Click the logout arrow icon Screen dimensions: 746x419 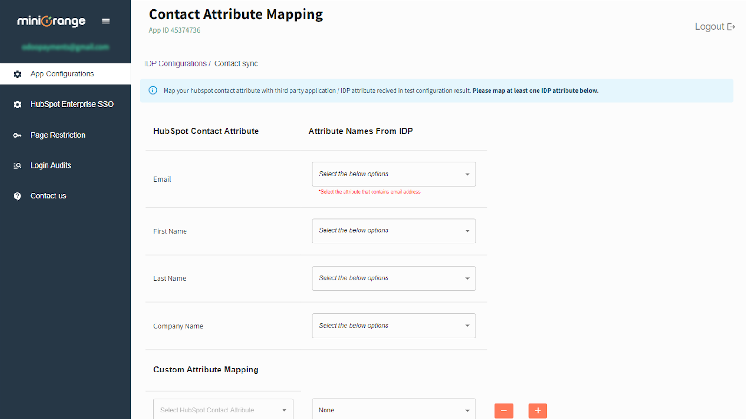732,27
